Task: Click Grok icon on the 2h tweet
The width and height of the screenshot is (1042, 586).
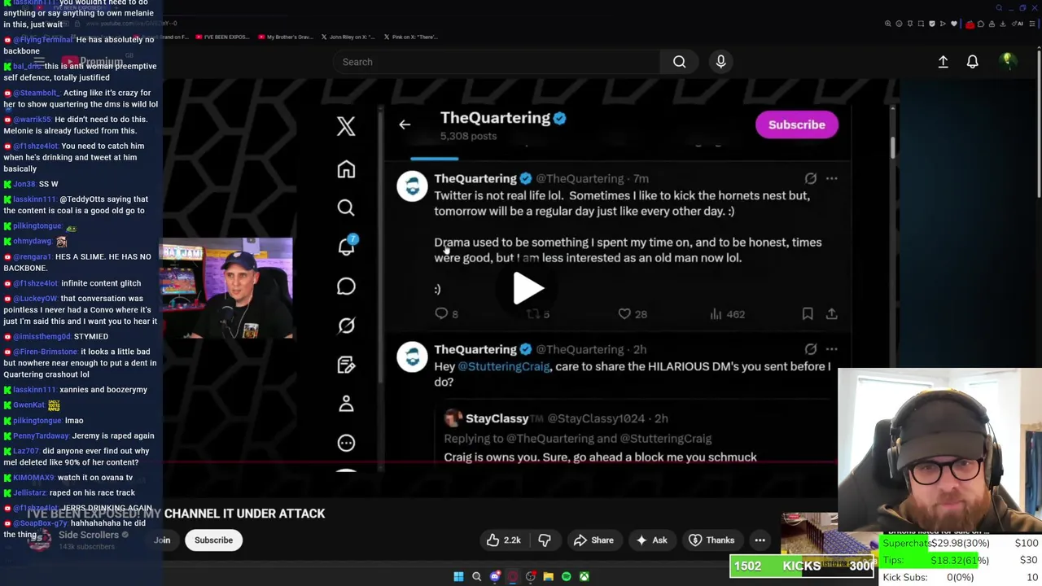Action: (x=811, y=349)
